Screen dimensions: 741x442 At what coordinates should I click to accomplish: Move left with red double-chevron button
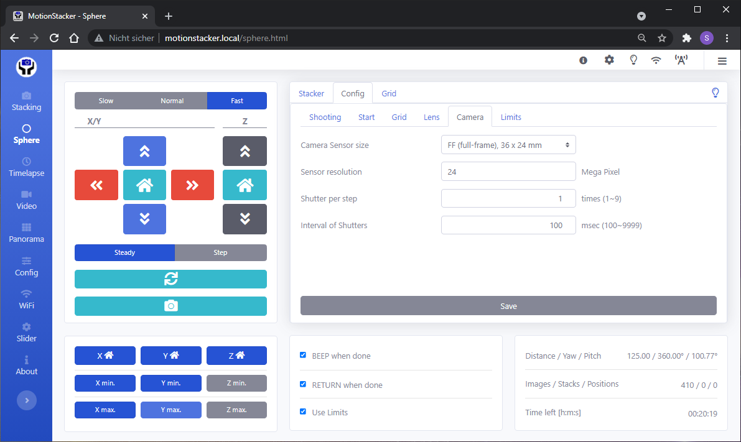coord(96,185)
